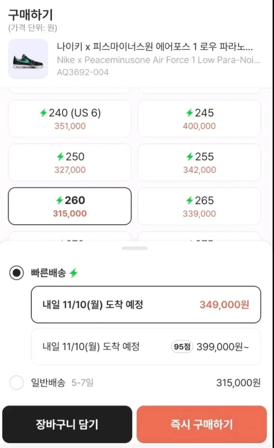The width and height of the screenshot is (274, 448).
Task: Choose the 95점 399,000원 delivery option
Action: (x=146, y=346)
